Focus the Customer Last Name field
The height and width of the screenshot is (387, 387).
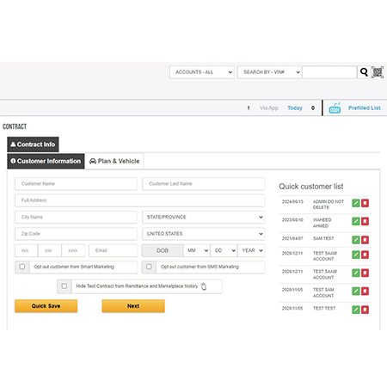(x=203, y=184)
